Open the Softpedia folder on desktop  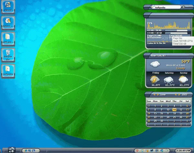coord(8,71)
